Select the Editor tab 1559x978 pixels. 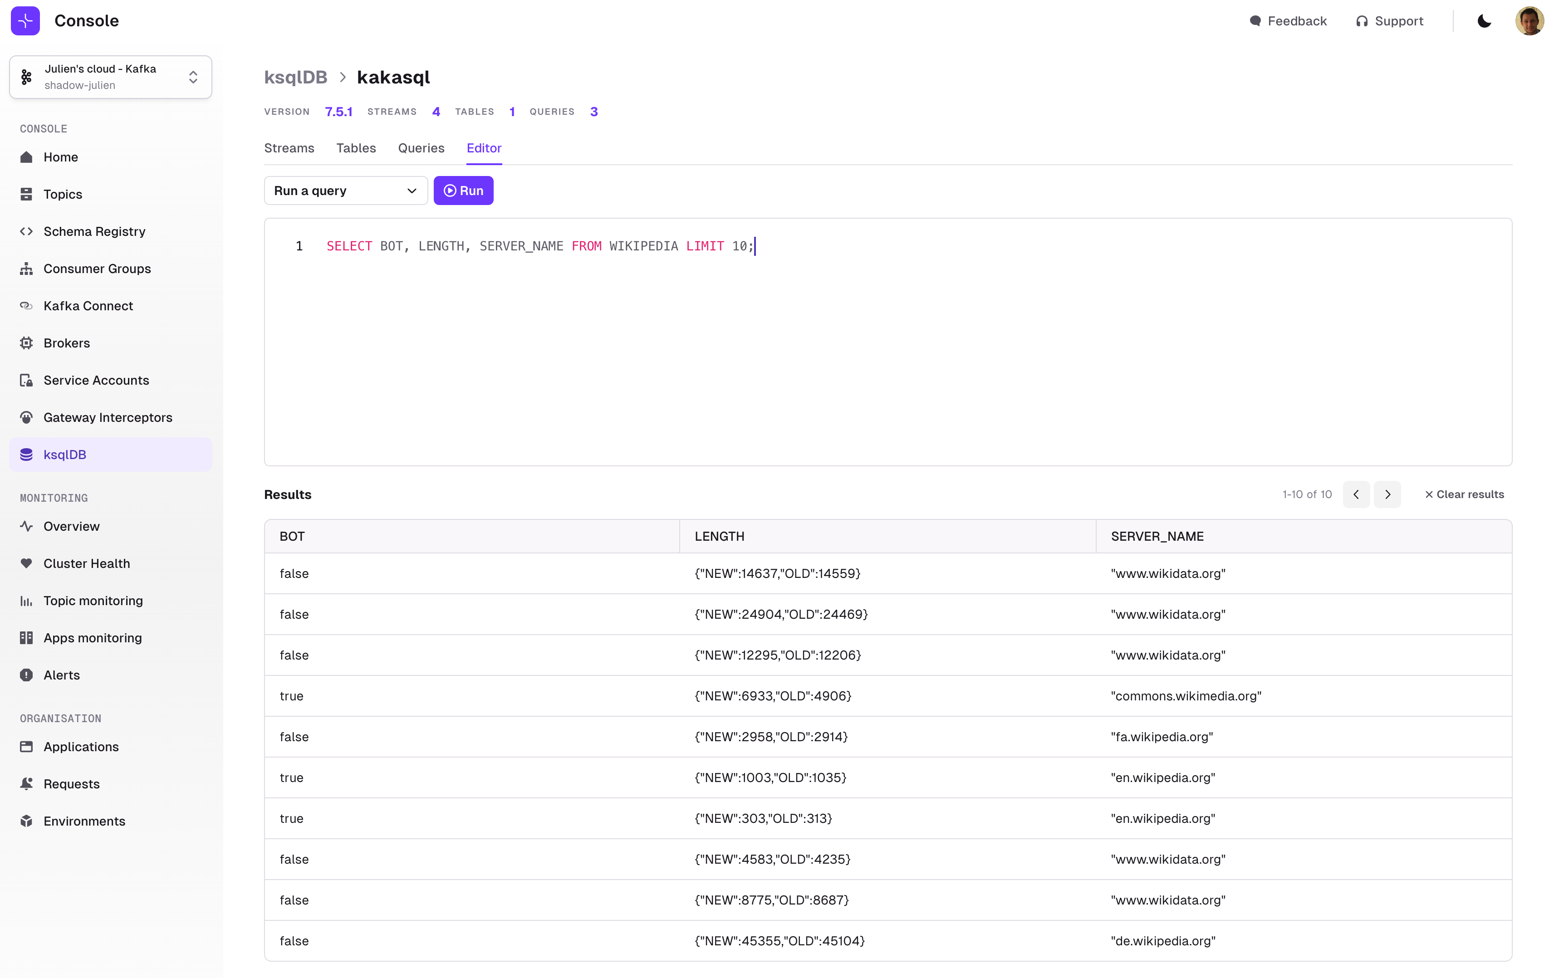pyautogui.click(x=484, y=148)
